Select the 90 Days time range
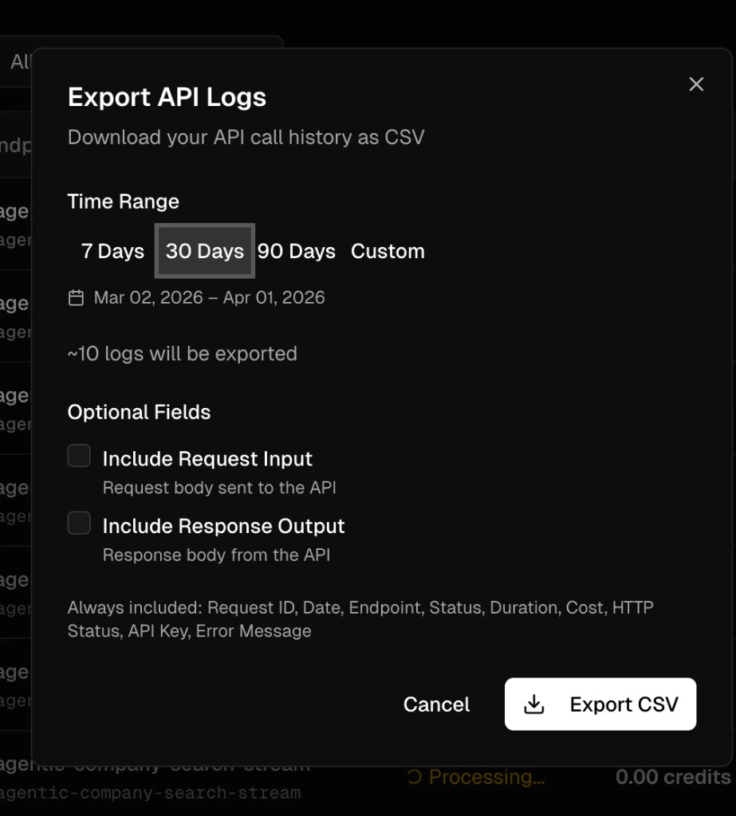 [296, 250]
